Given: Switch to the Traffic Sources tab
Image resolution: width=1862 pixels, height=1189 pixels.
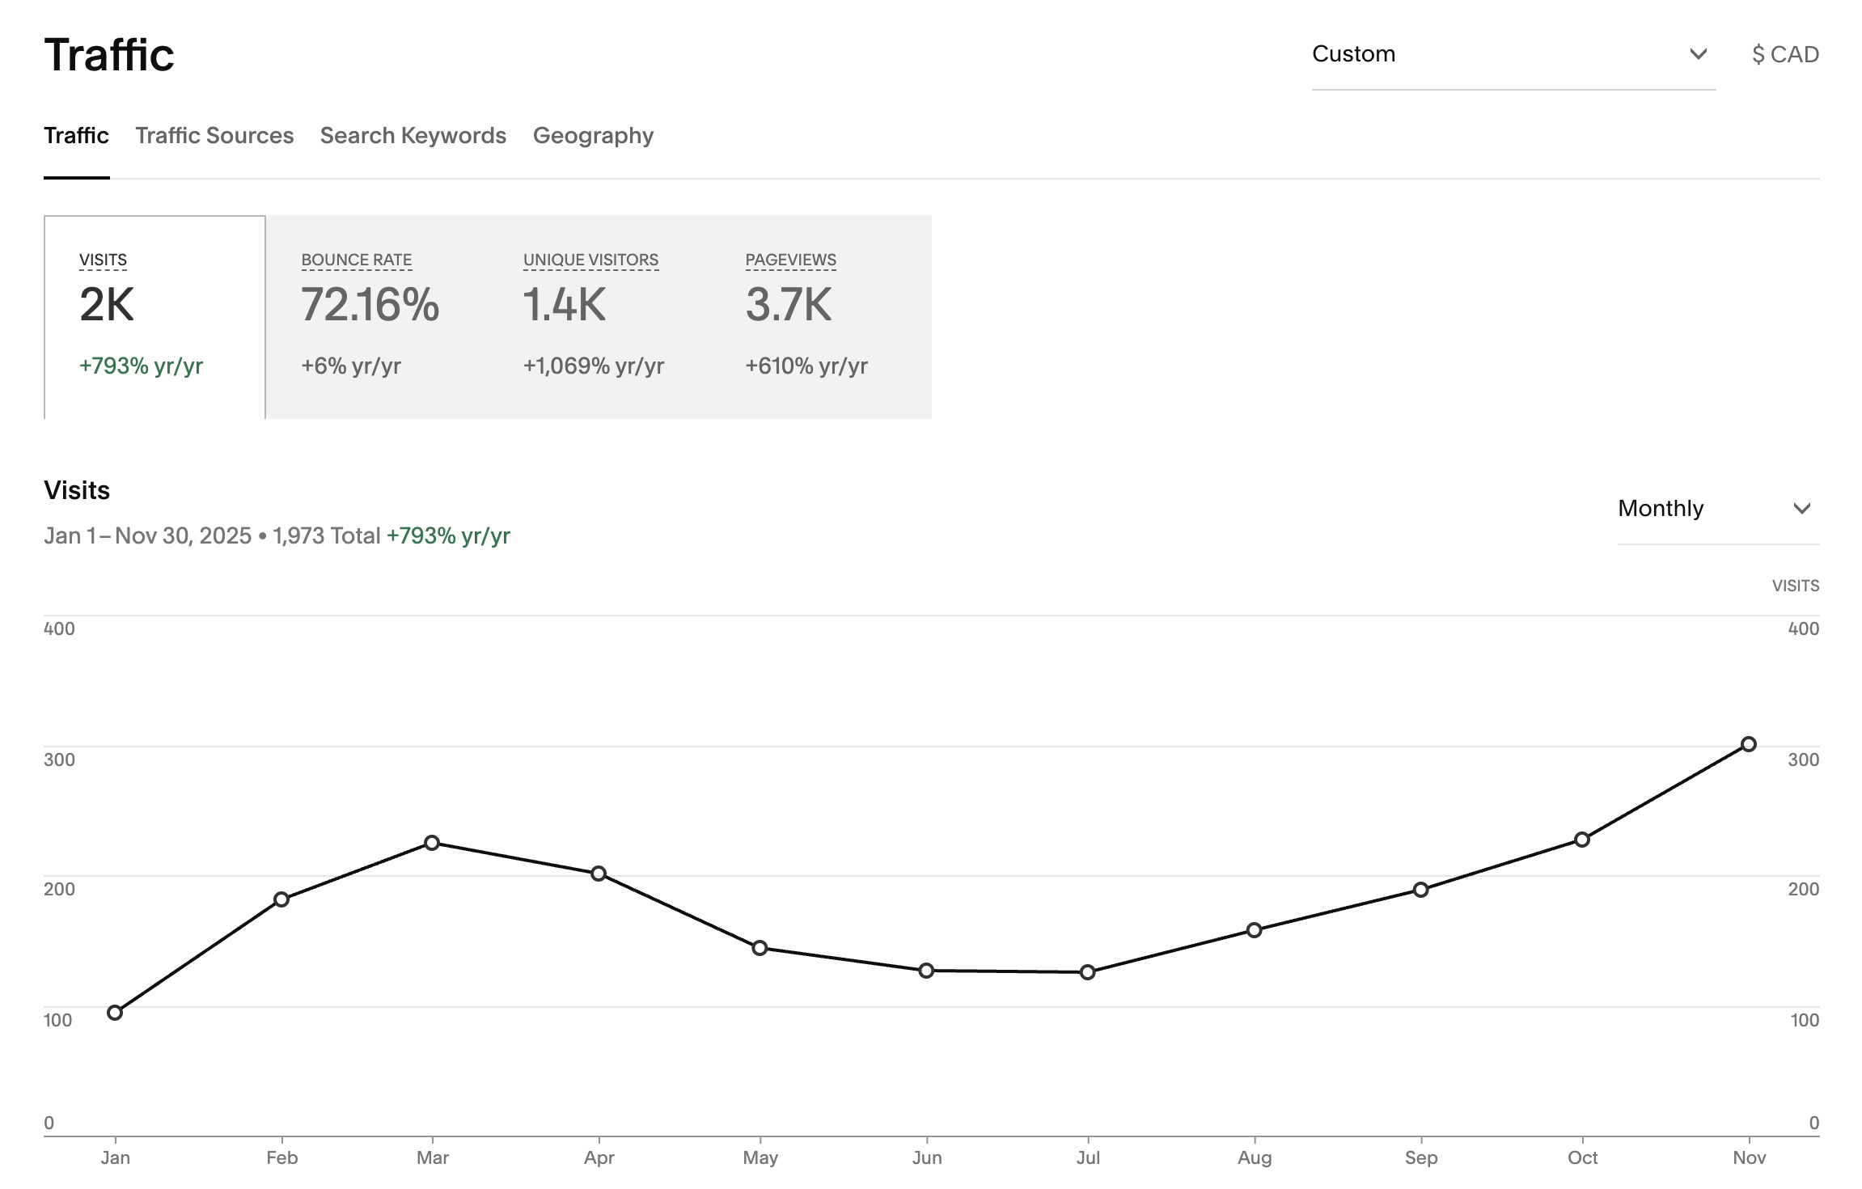Looking at the screenshot, I should [x=214, y=136].
